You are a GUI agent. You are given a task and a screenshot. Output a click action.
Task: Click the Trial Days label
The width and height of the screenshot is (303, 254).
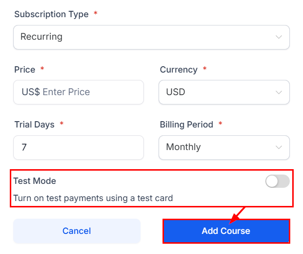coord(34,125)
